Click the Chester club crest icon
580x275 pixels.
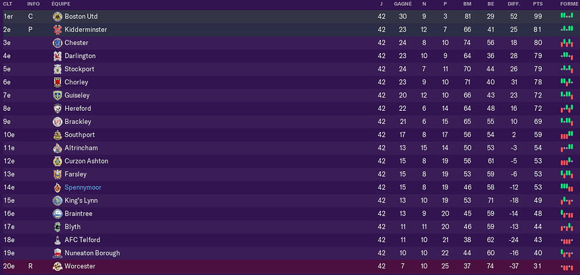57,43
